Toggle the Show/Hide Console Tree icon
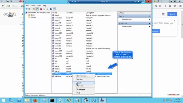The image size is (183, 103). [x=37, y=9]
